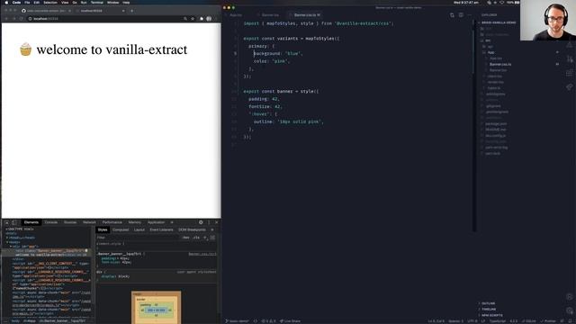Open the Sources tab in DevTools
This screenshot has width=576, height=324.
(x=70, y=222)
